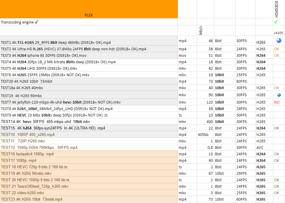The height and width of the screenshot is (203, 285).
Task: Select the 405kb bitrate cell
Action: (205, 134)
